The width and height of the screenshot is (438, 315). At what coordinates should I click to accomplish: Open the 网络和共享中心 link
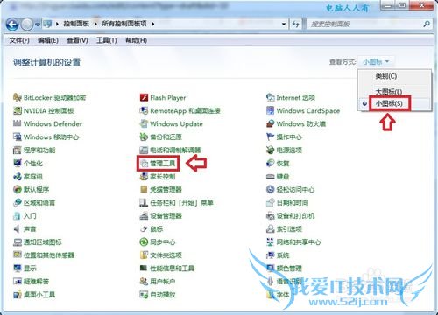point(299,241)
